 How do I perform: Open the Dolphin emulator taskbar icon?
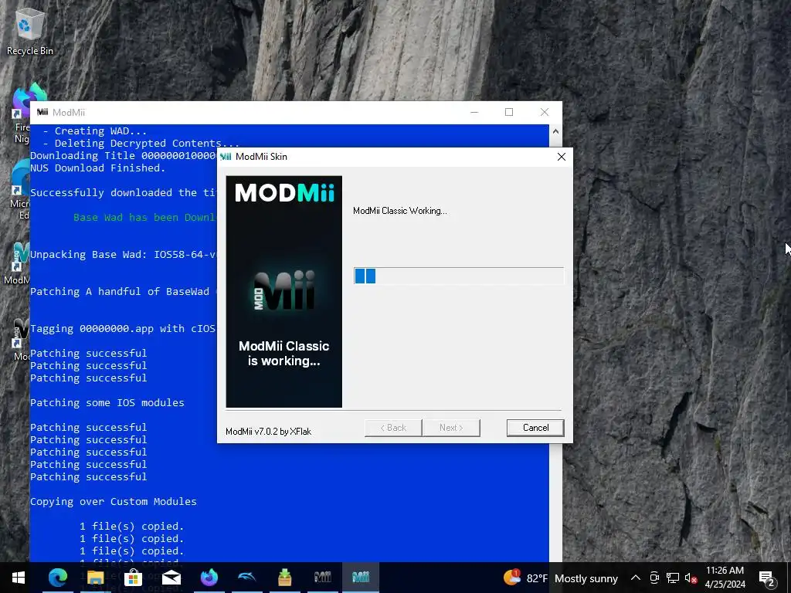[x=246, y=578]
